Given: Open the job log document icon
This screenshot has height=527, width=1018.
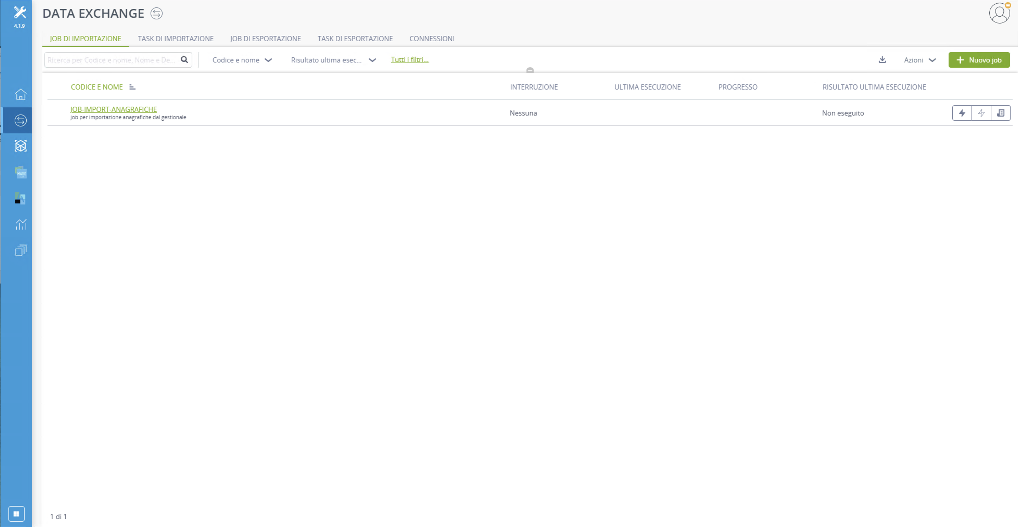Looking at the screenshot, I should point(1001,113).
